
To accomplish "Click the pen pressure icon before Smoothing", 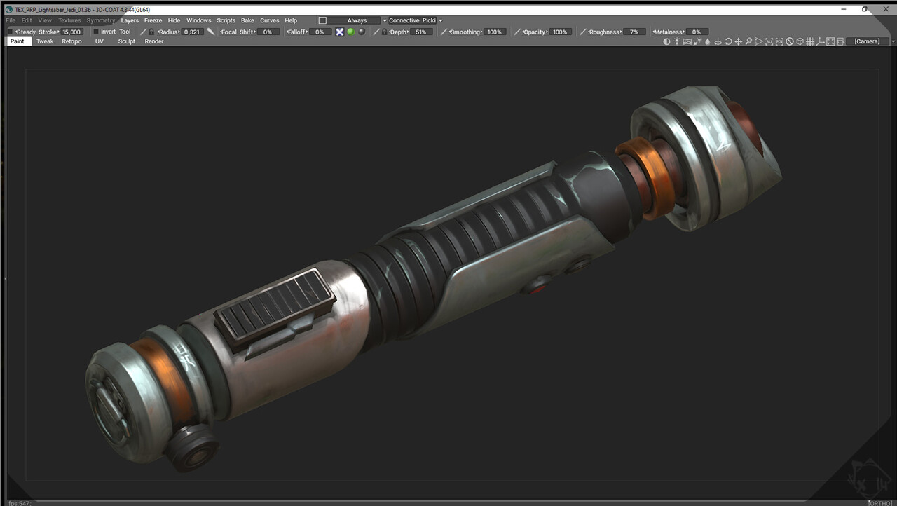I will pos(444,32).
